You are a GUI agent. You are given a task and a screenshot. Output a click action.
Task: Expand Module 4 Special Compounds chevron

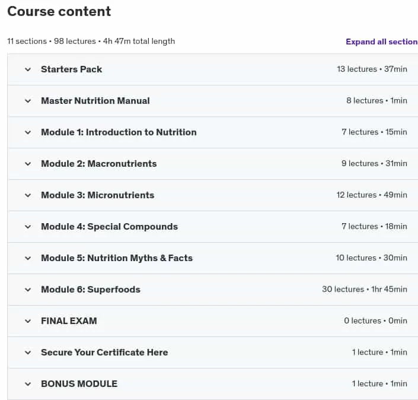pos(28,227)
